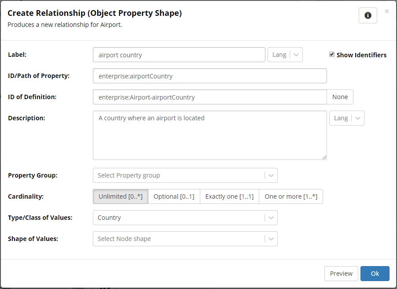Click the Preview button

[341, 273]
